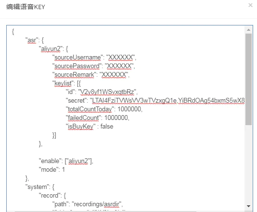The height and width of the screenshot is (212, 257).
Task: Click the scrollbar down arrow
Action: pos(248,206)
